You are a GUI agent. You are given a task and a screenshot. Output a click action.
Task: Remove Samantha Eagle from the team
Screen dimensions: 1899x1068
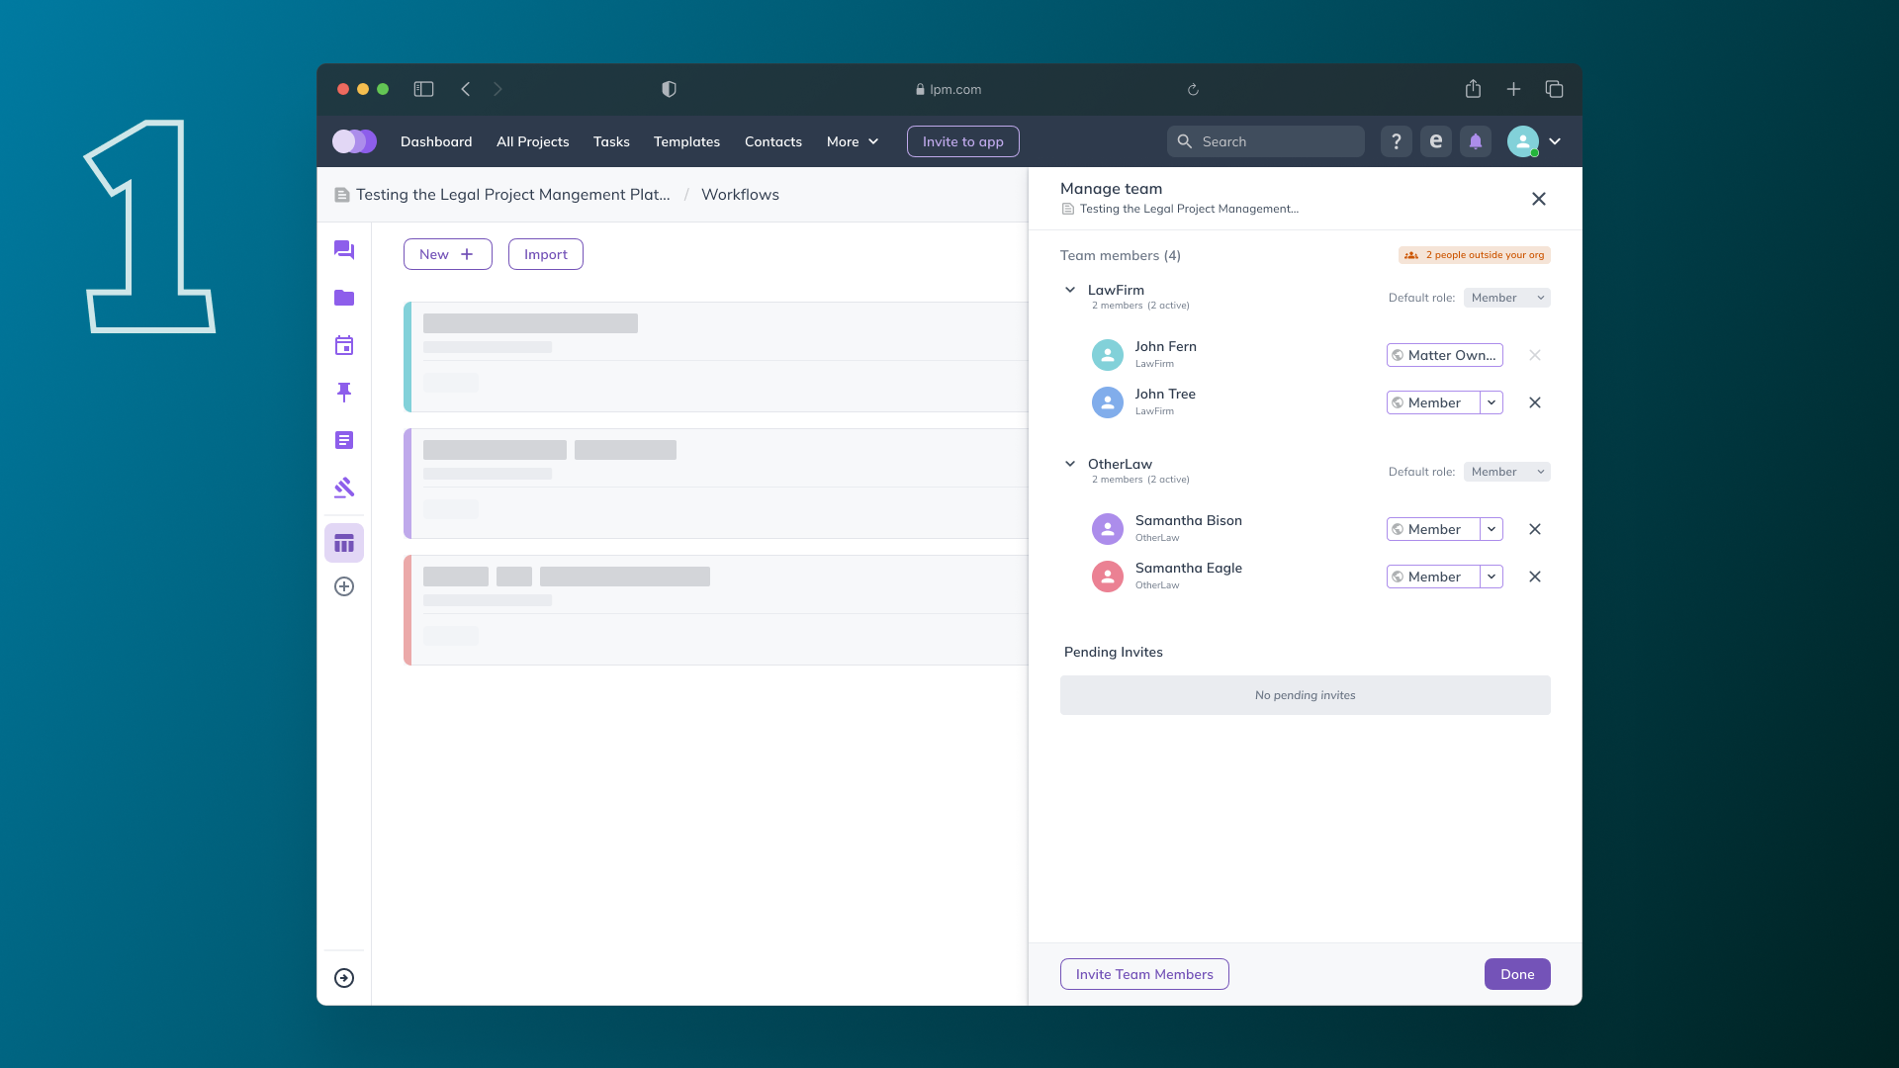tap(1535, 577)
